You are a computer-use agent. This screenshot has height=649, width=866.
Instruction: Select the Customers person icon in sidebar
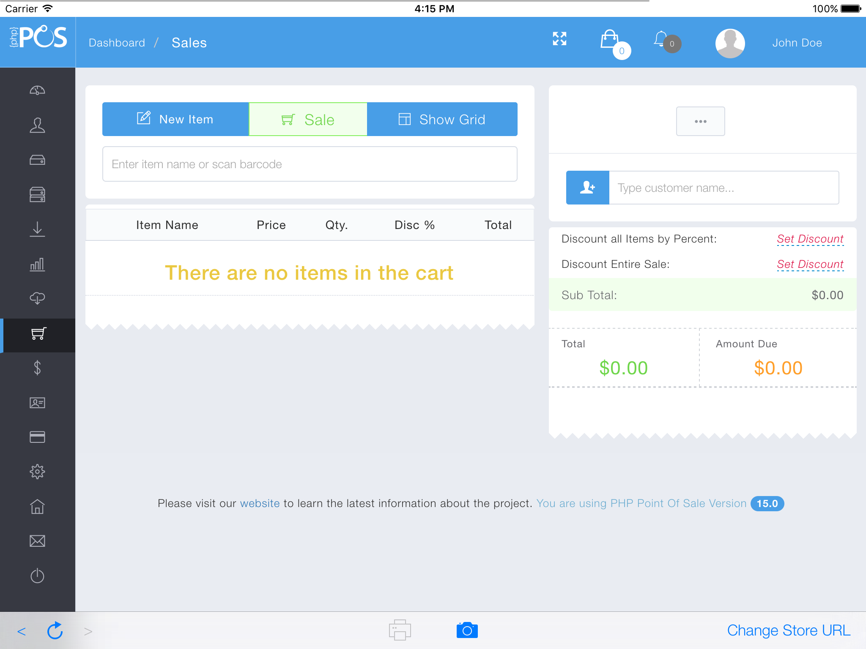point(38,125)
